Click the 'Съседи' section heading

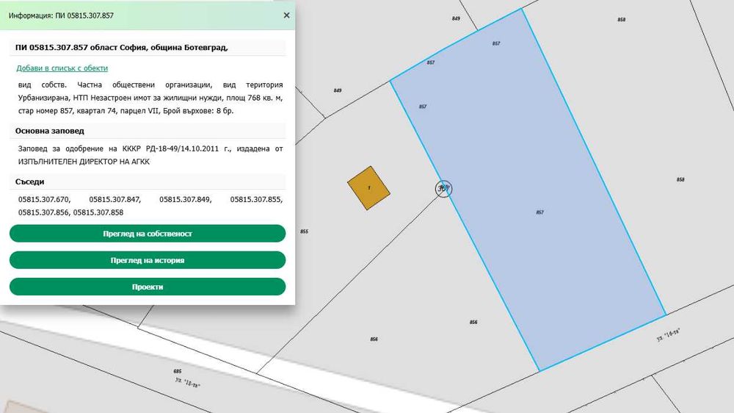tap(29, 182)
